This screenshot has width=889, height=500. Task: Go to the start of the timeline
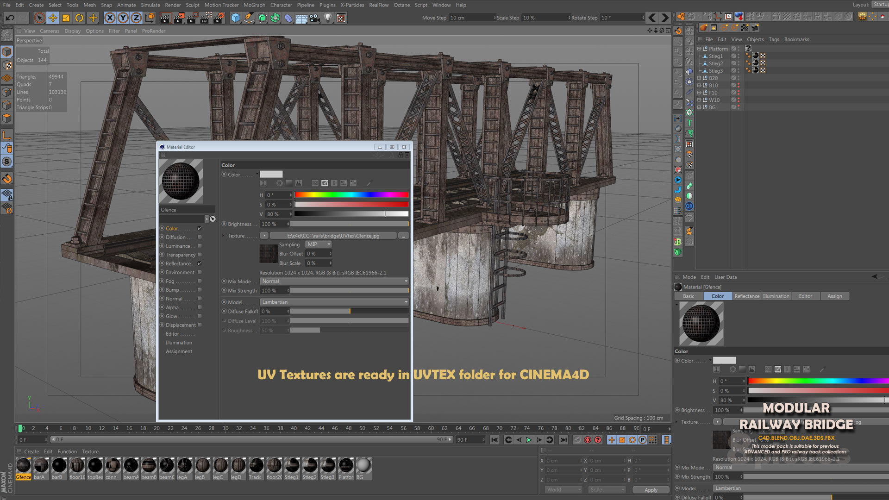(495, 440)
